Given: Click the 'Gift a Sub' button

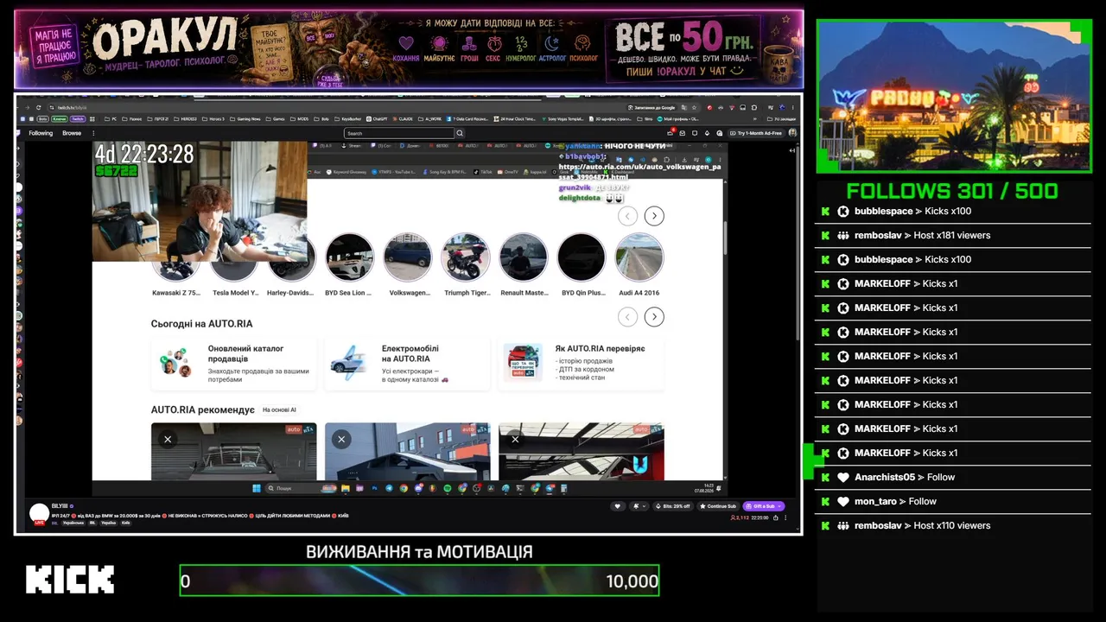Looking at the screenshot, I should point(764,506).
